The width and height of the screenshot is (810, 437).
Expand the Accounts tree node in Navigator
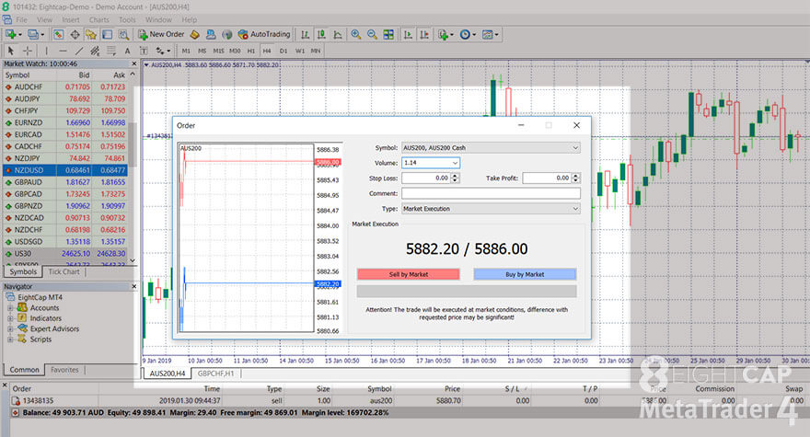(10, 308)
